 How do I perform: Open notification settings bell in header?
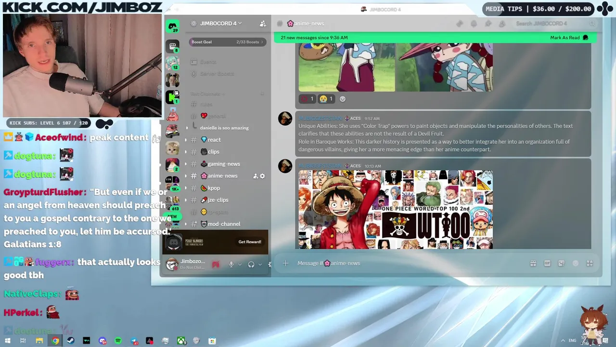pyautogui.click(x=474, y=24)
